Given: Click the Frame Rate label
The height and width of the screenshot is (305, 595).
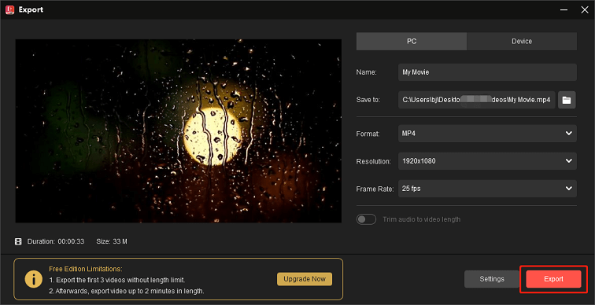Looking at the screenshot, I should [375, 189].
